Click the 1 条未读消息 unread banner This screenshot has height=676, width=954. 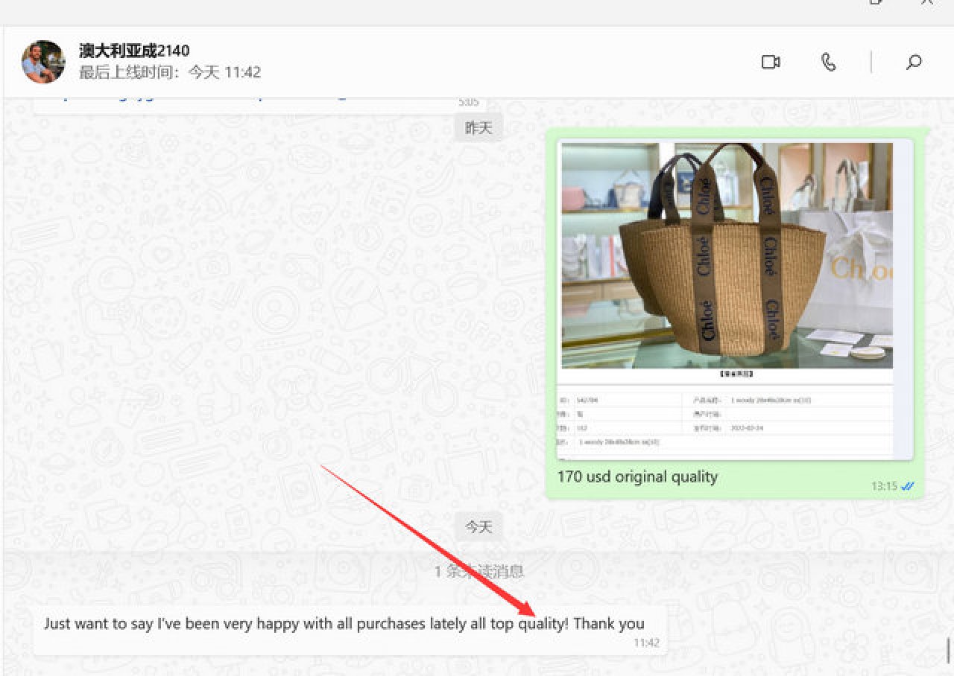pos(478,571)
